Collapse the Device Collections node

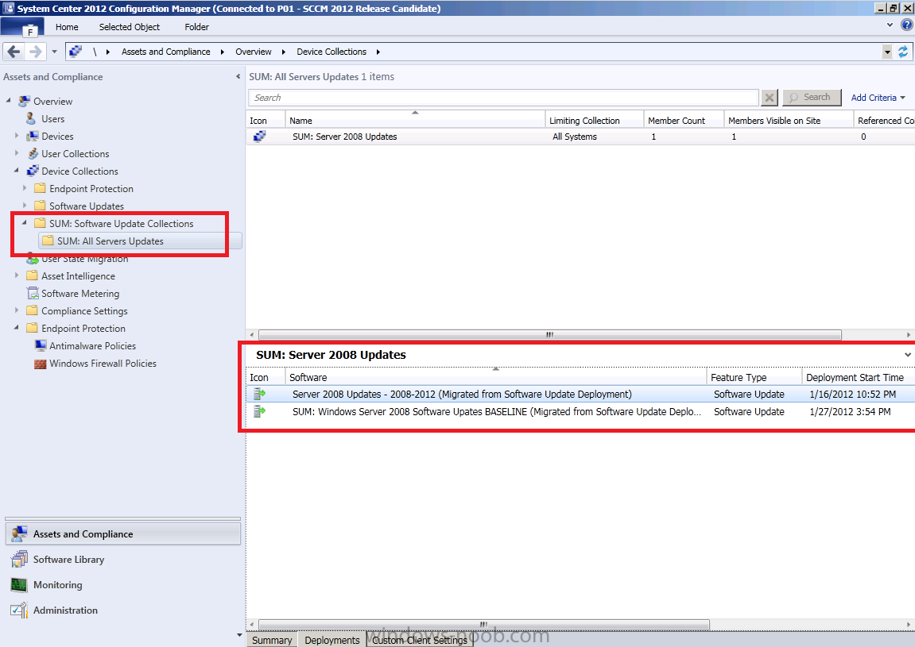pyautogui.click(x=17, y=171)
